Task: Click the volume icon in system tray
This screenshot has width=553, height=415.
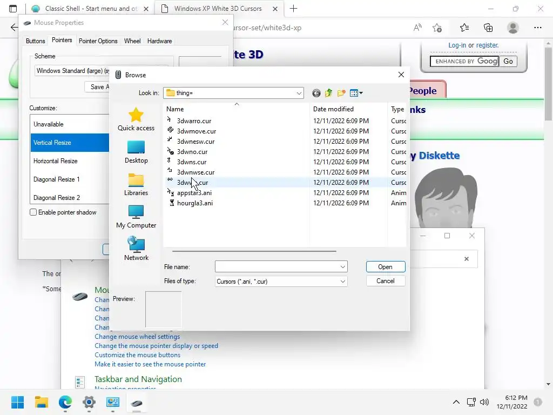Action: pos(484,402)
